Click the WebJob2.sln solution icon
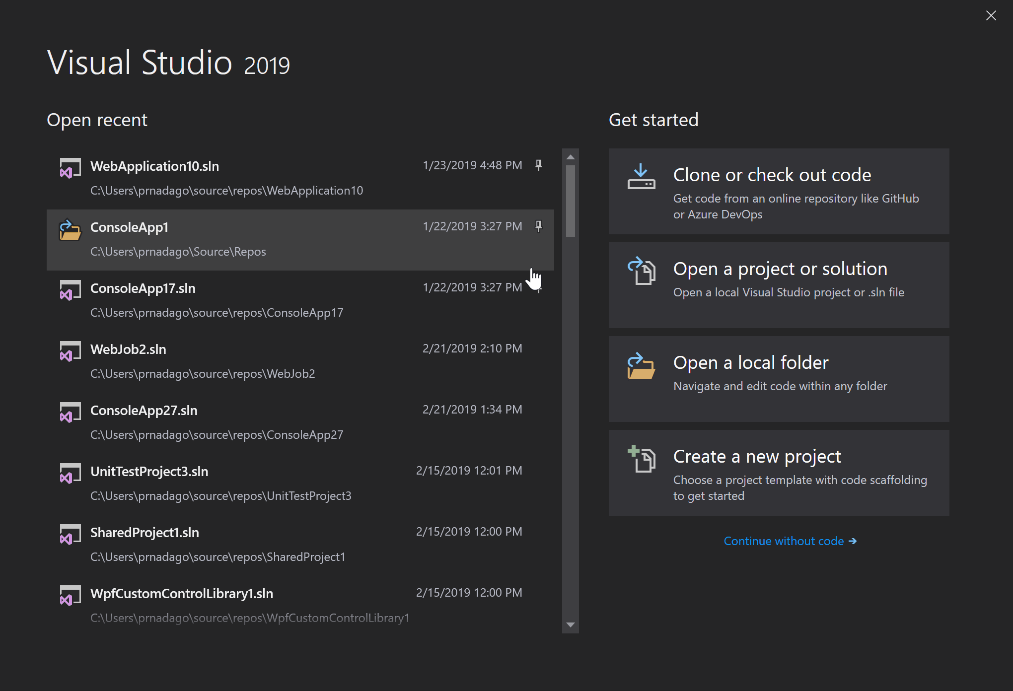 [x=69, y=350]
